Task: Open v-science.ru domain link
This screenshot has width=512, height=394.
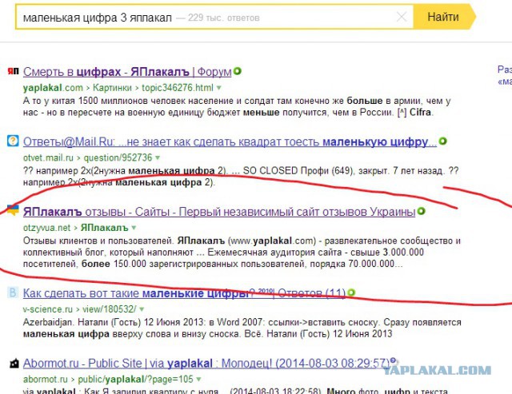Action: (x=48, y=309)
